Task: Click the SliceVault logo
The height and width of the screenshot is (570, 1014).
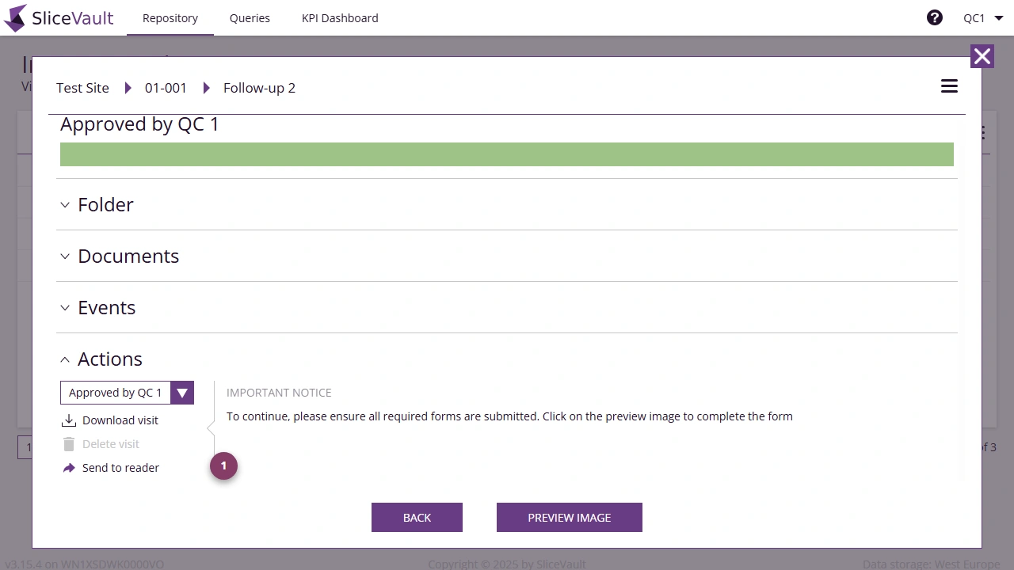Action: [x=59, y=17]
